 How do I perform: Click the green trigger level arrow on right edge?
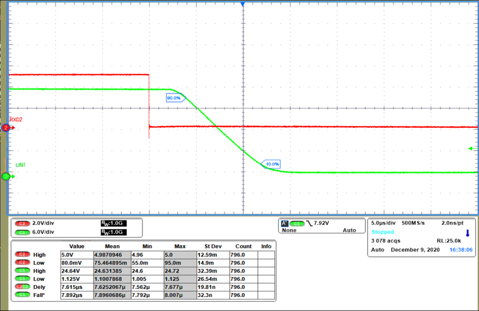(x=472, y=149)
